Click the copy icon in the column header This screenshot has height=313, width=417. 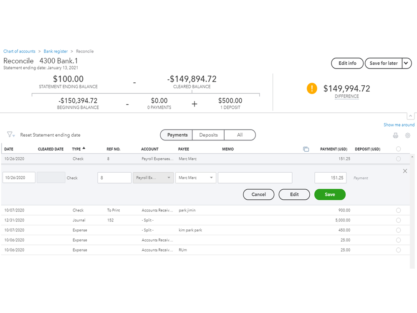[306, 149]
